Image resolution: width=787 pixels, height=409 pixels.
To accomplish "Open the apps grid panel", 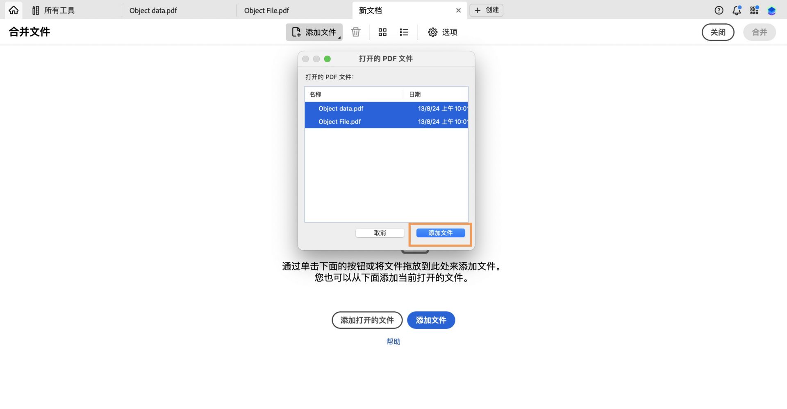I will click(x=754, y=10).
